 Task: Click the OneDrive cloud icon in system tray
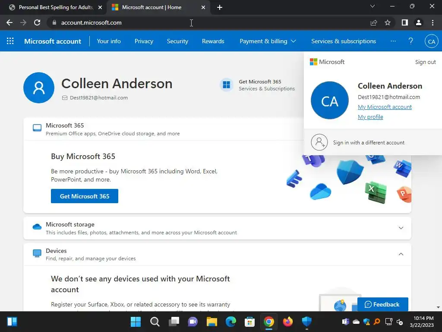[x=356, y=322]
